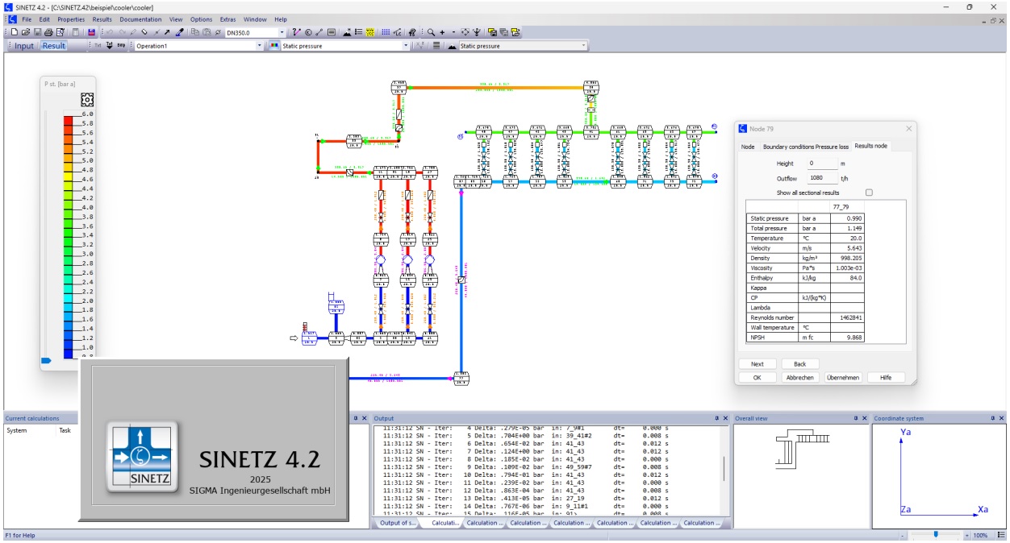Select the Output of s... tab
Screen dimensions: 1010x543
(399, 523)
